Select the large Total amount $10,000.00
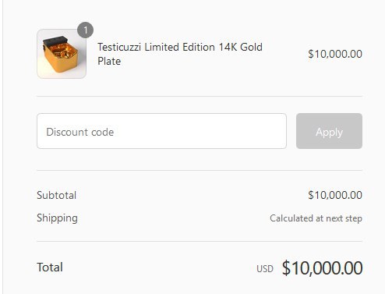Image resolution: width=385 pixels, height=294 pixels. [322, 268]
